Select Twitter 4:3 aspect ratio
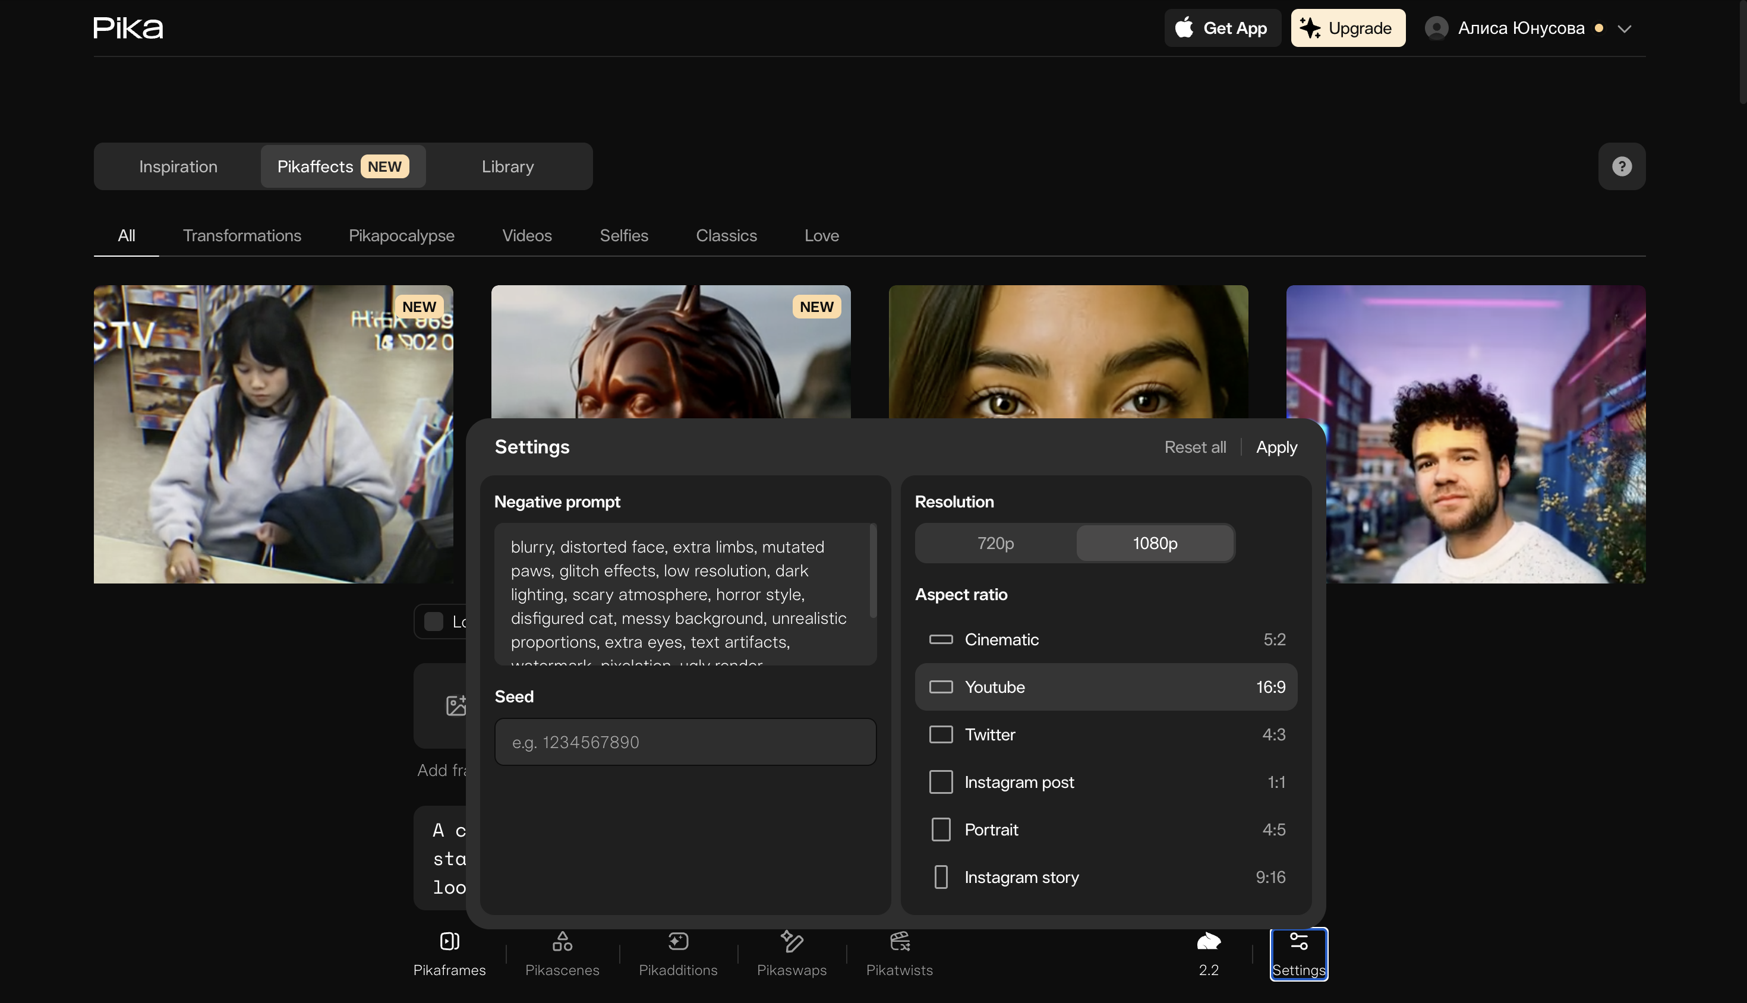The height and width of the screenshot is (1003, 1747). click(1106, 734)
